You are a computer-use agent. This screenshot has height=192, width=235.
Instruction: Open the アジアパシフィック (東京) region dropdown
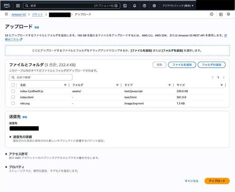178,6
